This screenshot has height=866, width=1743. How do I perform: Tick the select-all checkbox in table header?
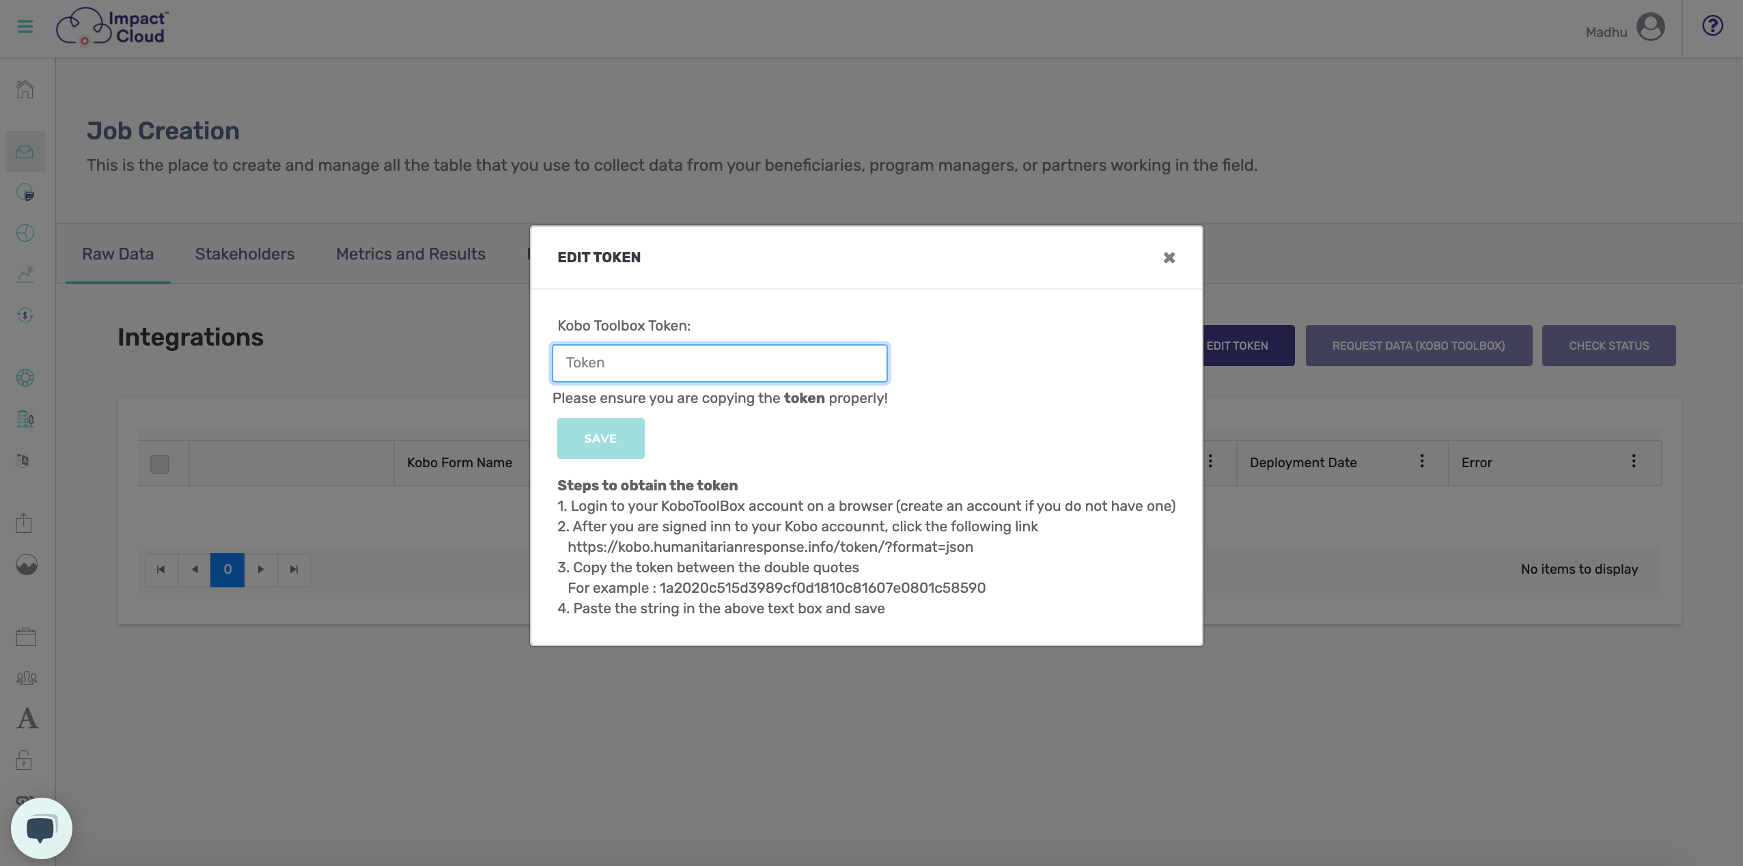(x=160, y=464)
